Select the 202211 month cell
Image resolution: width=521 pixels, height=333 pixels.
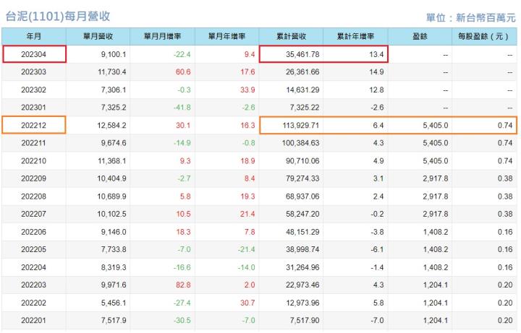point(34,143)
